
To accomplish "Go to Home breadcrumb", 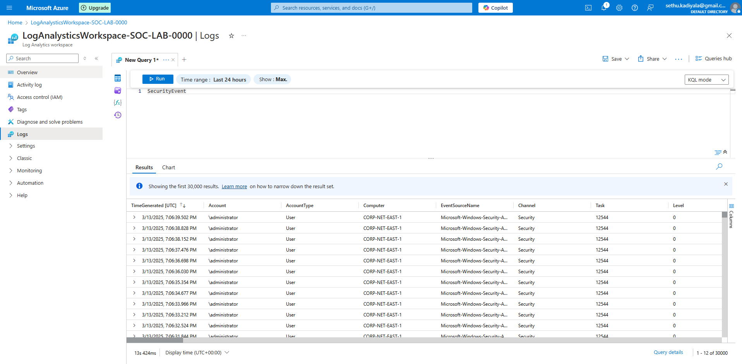I will pyautogui.click(x=15, y=22).
